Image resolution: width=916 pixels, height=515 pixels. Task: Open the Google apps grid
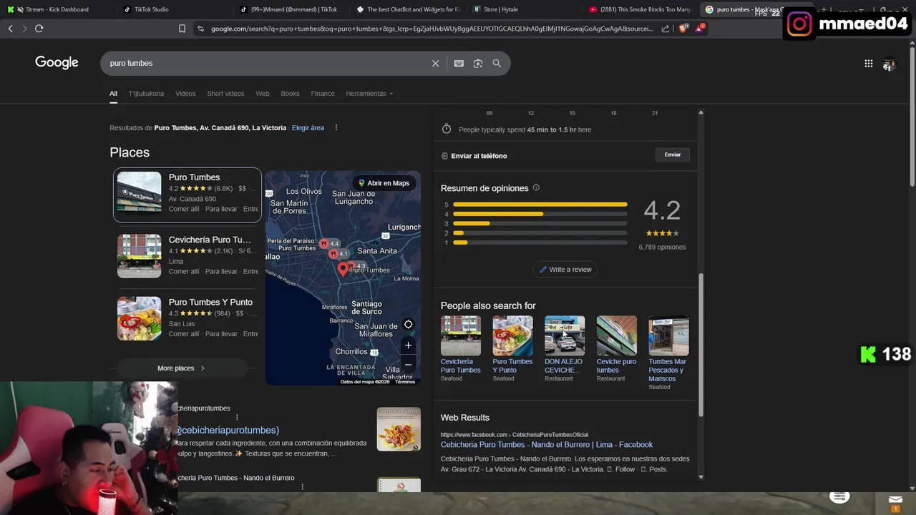868,64
